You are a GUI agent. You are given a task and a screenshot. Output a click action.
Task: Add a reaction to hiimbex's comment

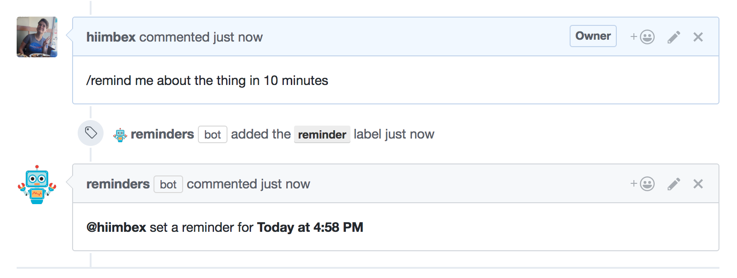[643, 37]
